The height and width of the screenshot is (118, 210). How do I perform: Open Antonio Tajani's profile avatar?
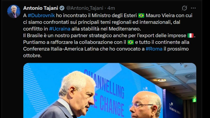pos(14,12)
